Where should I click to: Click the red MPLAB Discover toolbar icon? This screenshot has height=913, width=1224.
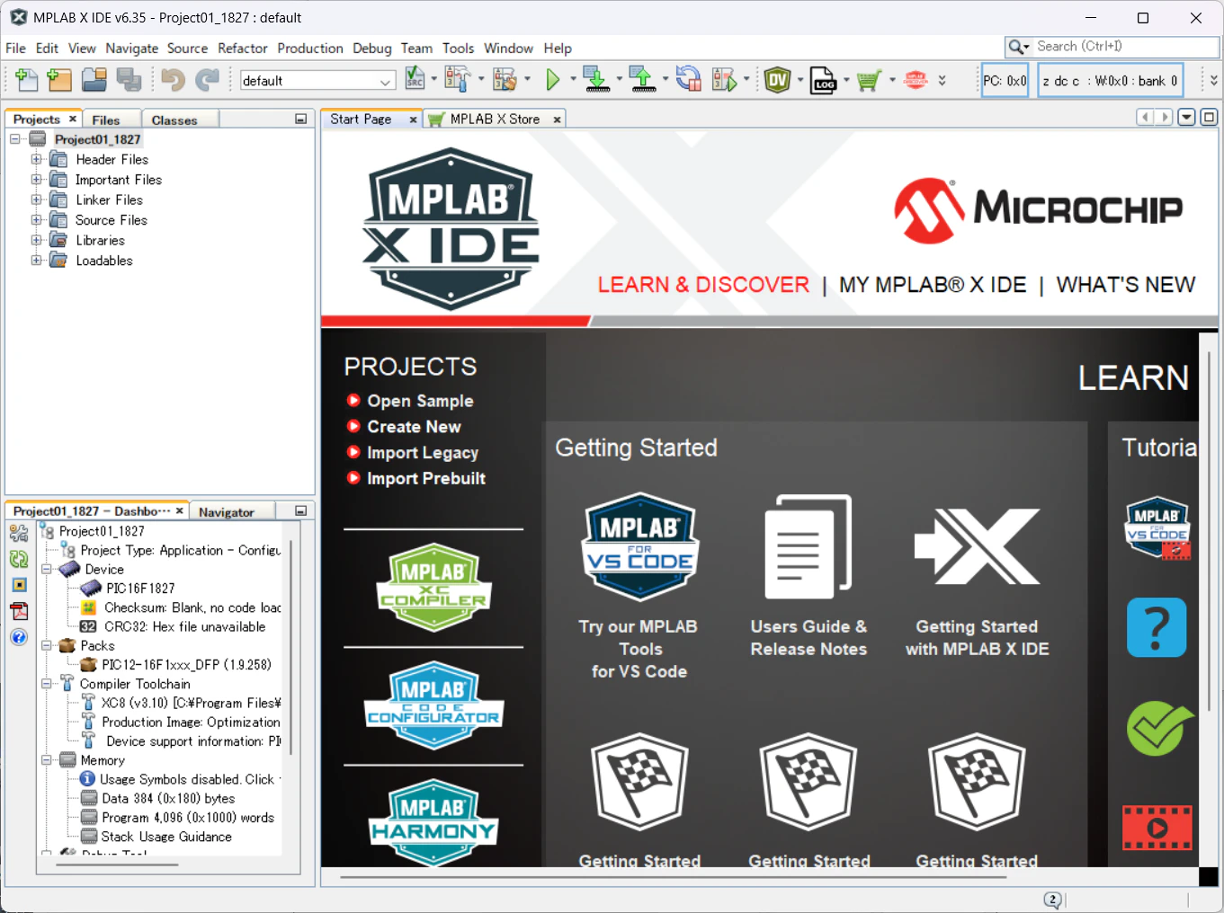pos(916,80)
